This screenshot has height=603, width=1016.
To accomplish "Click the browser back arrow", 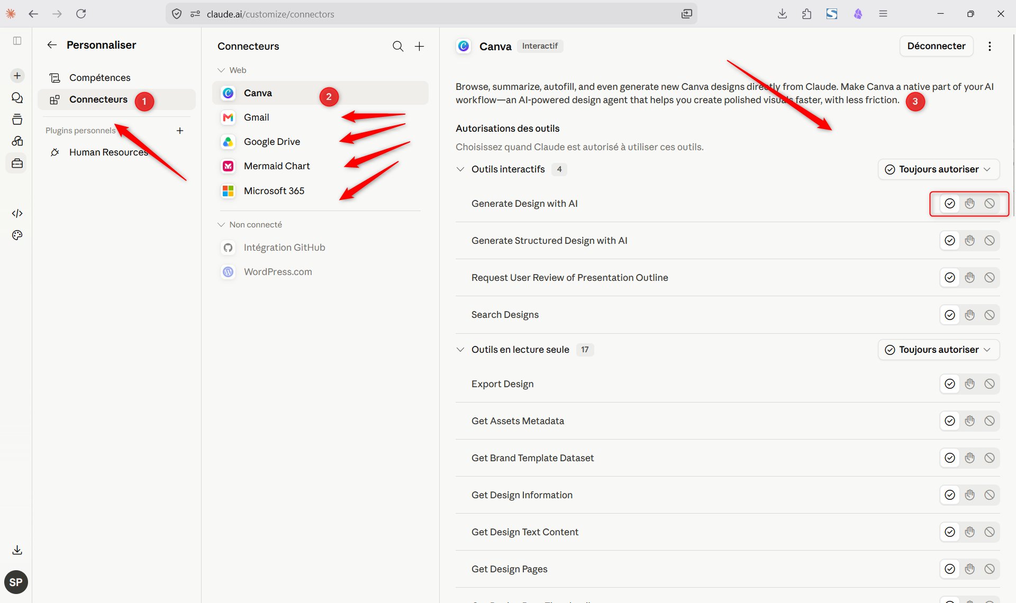I will pyautogui.click(x=33, y=14).
